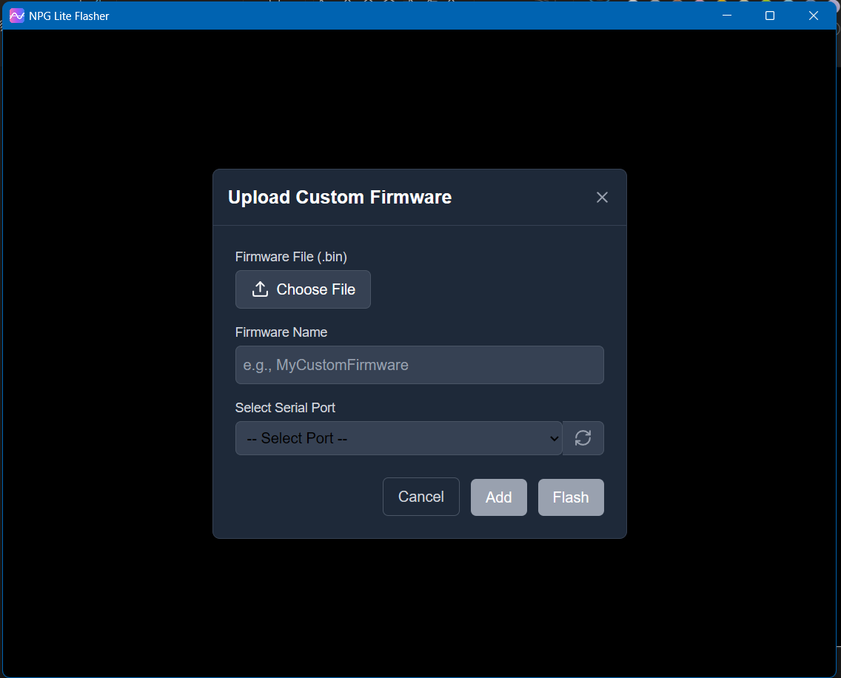Click the Firmware Name label
The height and width of the screenshot is (678, 841).
[x=281, y=332]
